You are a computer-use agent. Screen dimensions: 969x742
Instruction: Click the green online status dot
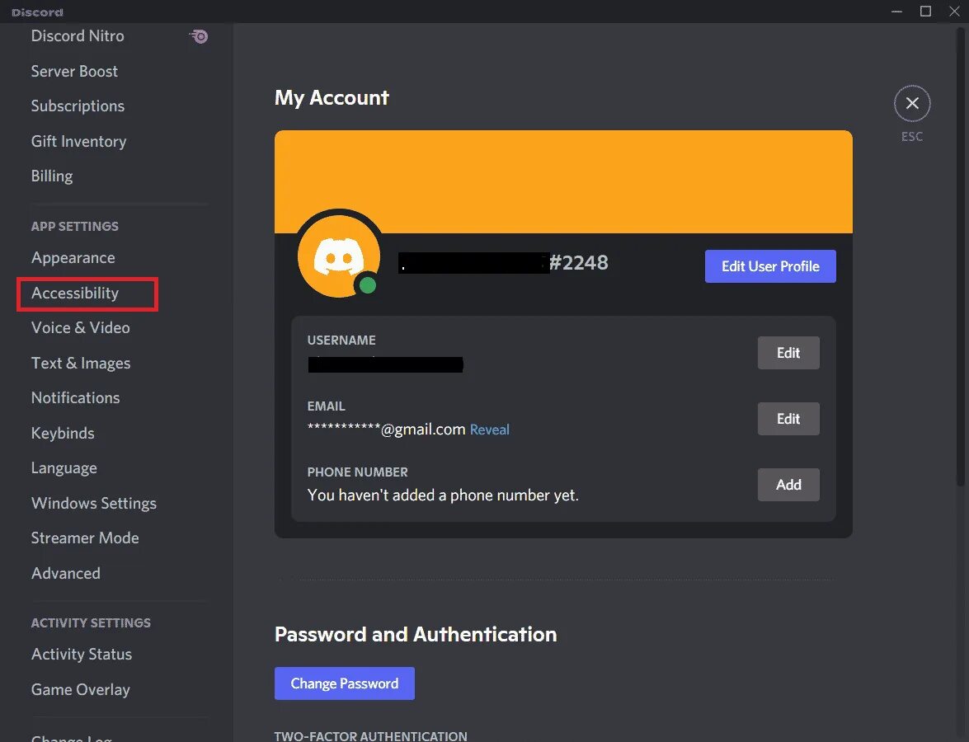click(x=368, y=285)
